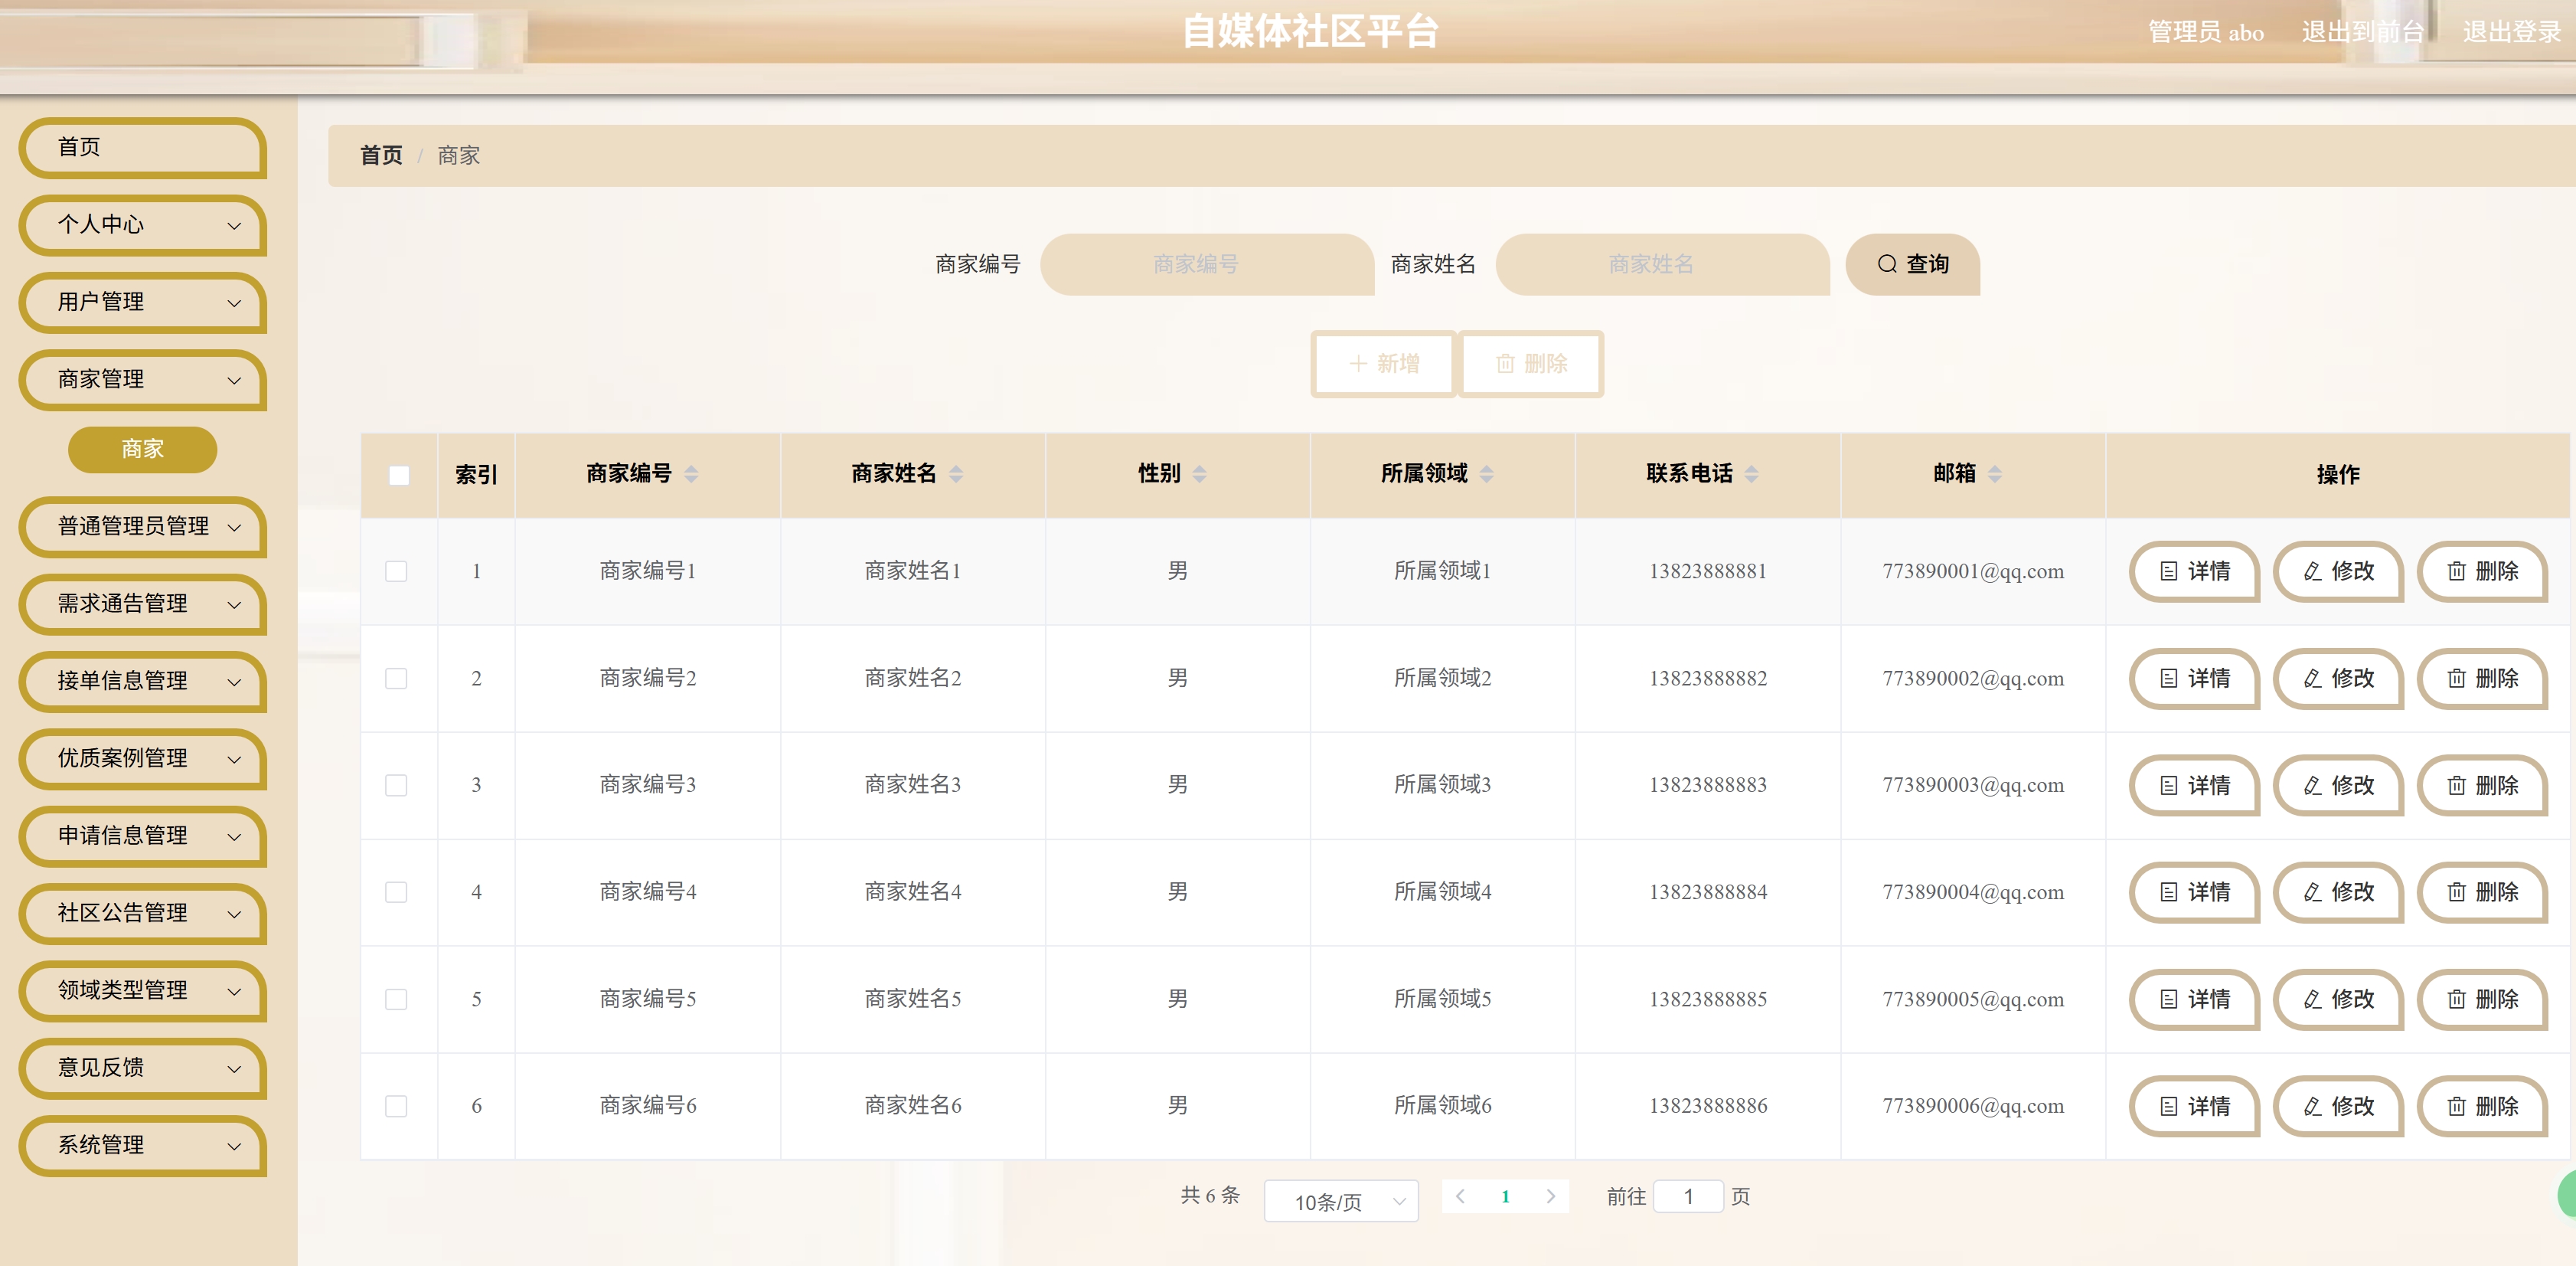Viewport: 2576px width, 1266px height.
Task: Click 修改 pencil icon in row 4
Action: point(2312,891)
